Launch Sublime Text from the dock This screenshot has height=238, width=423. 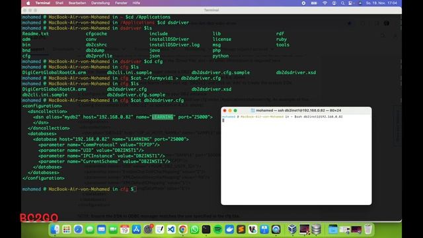tap(241, 229)
